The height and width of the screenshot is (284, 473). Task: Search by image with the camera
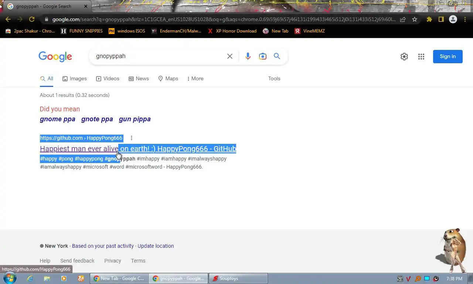[x=262, y=56]
